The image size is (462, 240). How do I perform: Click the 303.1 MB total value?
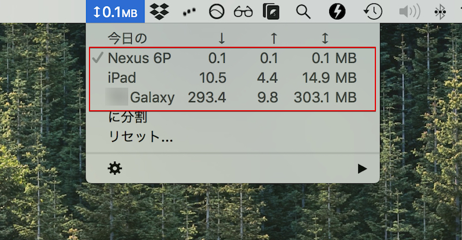[x=325, y=97]
